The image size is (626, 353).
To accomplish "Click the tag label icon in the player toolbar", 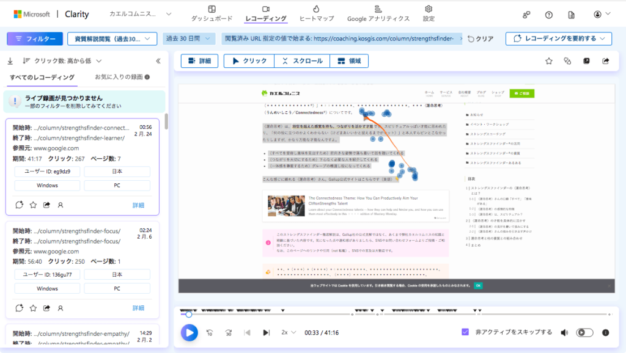I will [x=567, y=61].
